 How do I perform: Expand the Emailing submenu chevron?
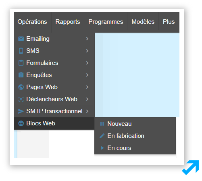tap(87, 39)
